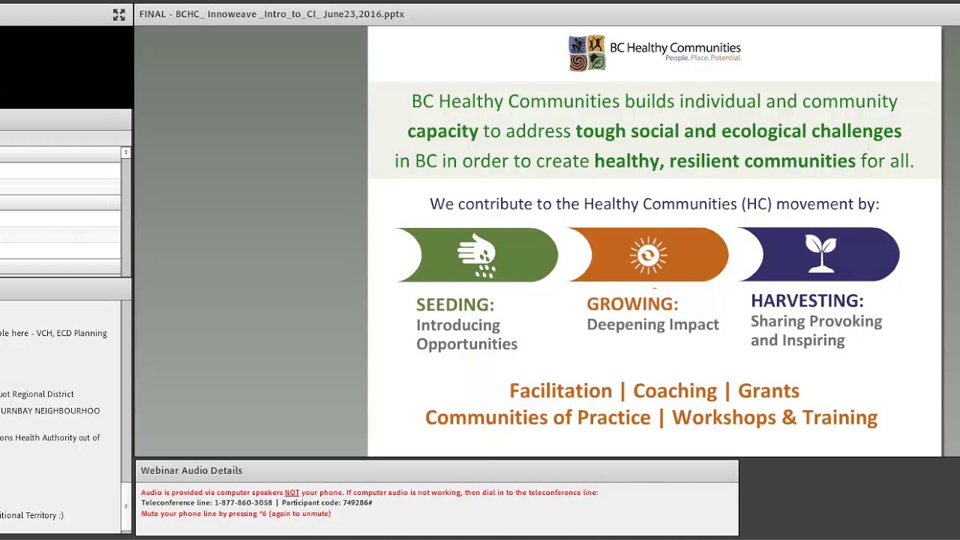
Task: Click the 'HARVESTING:' heading on slide
Action: [807, 301]
